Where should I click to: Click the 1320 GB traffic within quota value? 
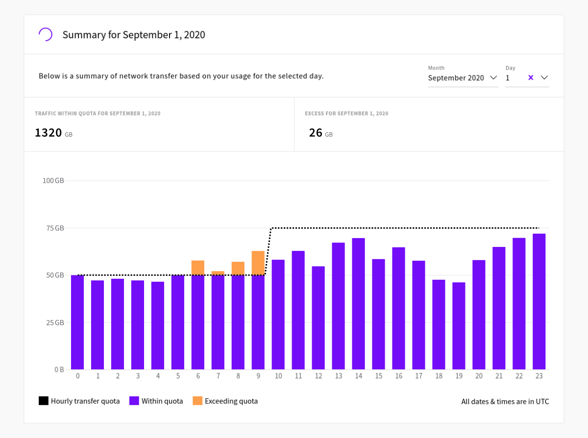click(49, 133)
